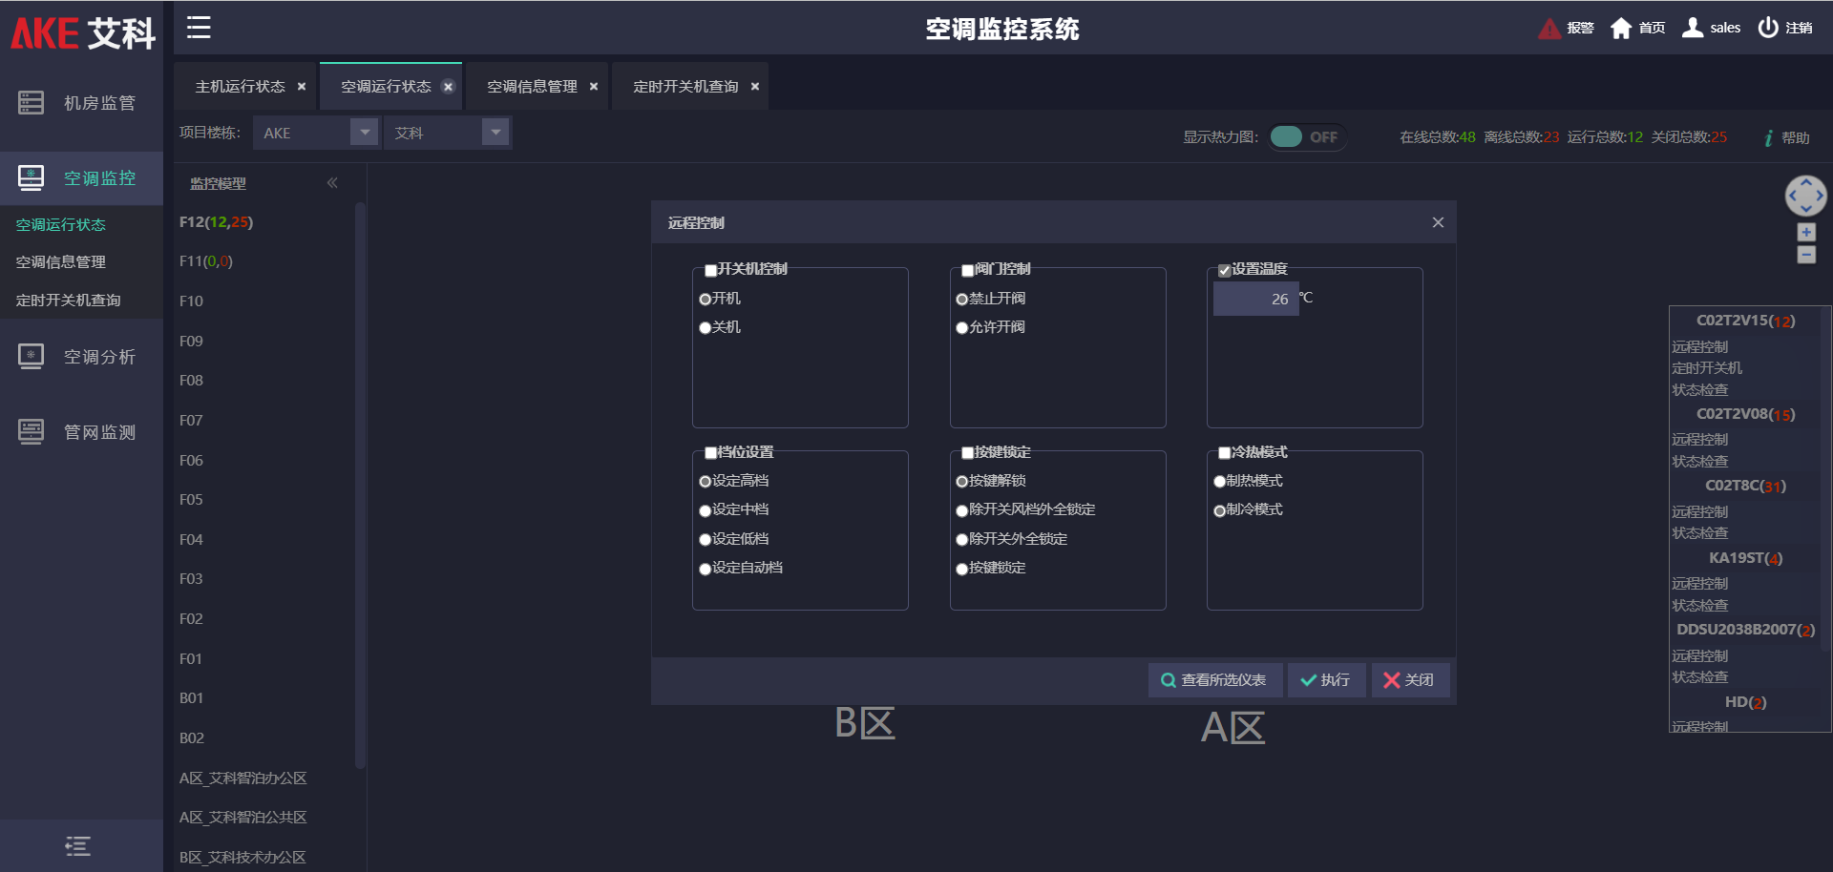Viewport: 1833px width, 872px height.
Task: Zoom out with the minus icon
Action: coord(1805,255)
